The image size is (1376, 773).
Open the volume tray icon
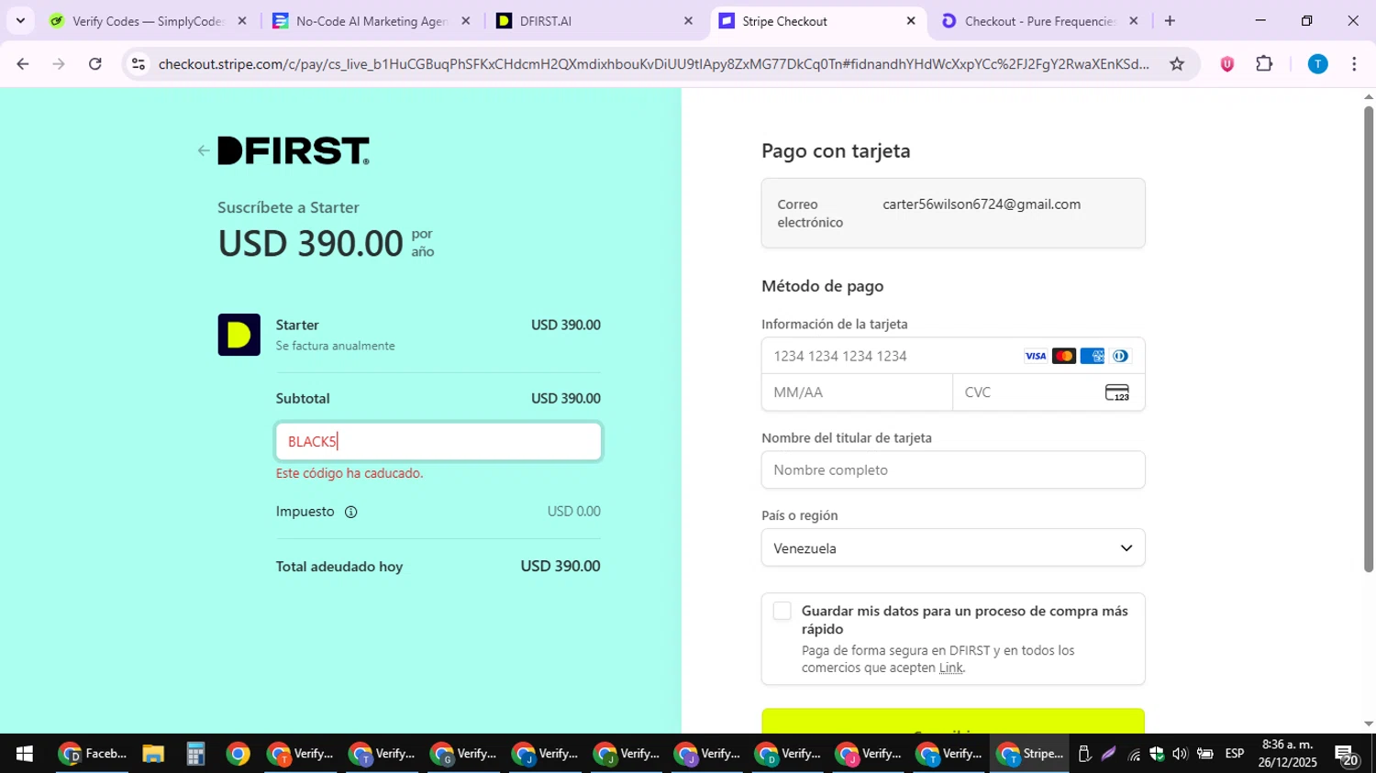[x=1180, y=754]
